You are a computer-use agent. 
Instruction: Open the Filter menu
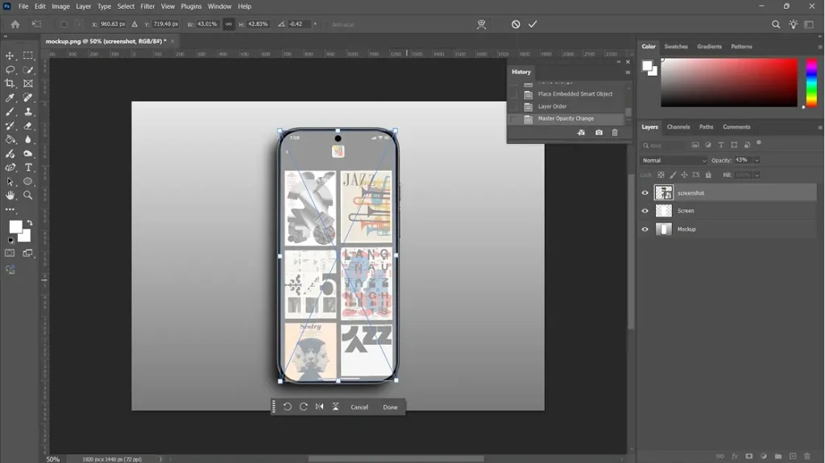147,6
